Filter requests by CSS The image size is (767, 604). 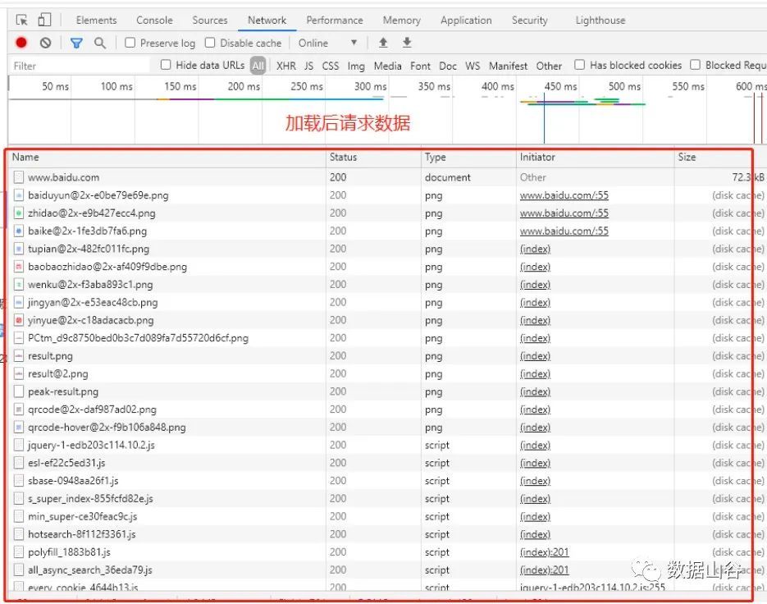(331, 66)
